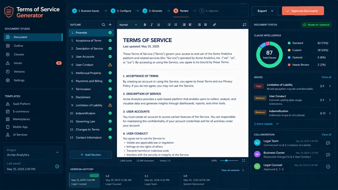Screen dimensions: 338x190
Task: Click the BP avatar for Business Owner
Action: [257, 154]
